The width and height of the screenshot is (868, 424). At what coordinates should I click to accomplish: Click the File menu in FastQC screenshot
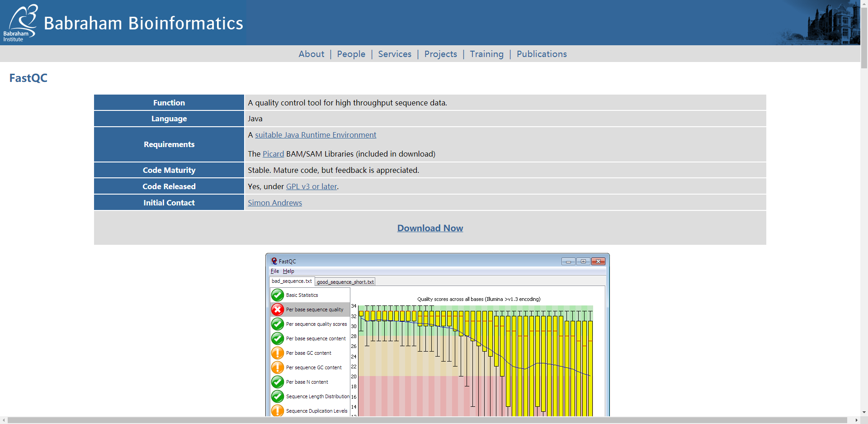click(x=275, y=271)
